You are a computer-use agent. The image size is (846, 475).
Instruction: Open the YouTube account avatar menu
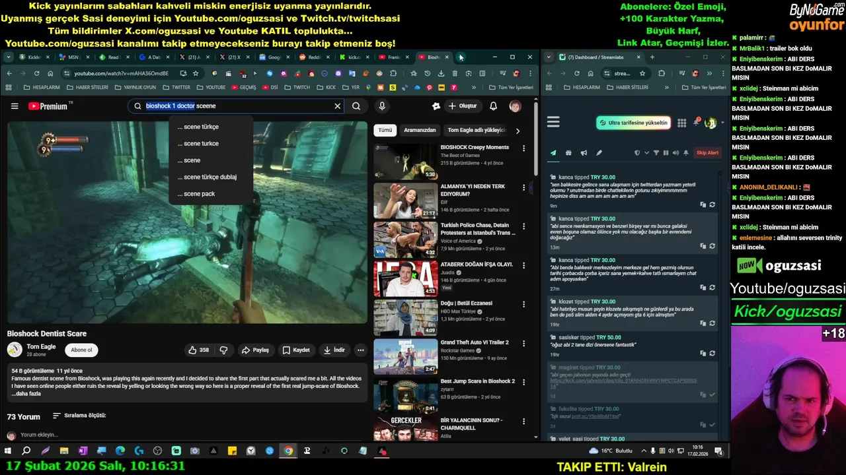(515, 106)
